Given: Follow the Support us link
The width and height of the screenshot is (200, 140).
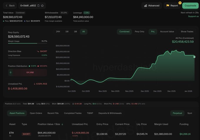Looking at the screenshot, I should [193, 16].
